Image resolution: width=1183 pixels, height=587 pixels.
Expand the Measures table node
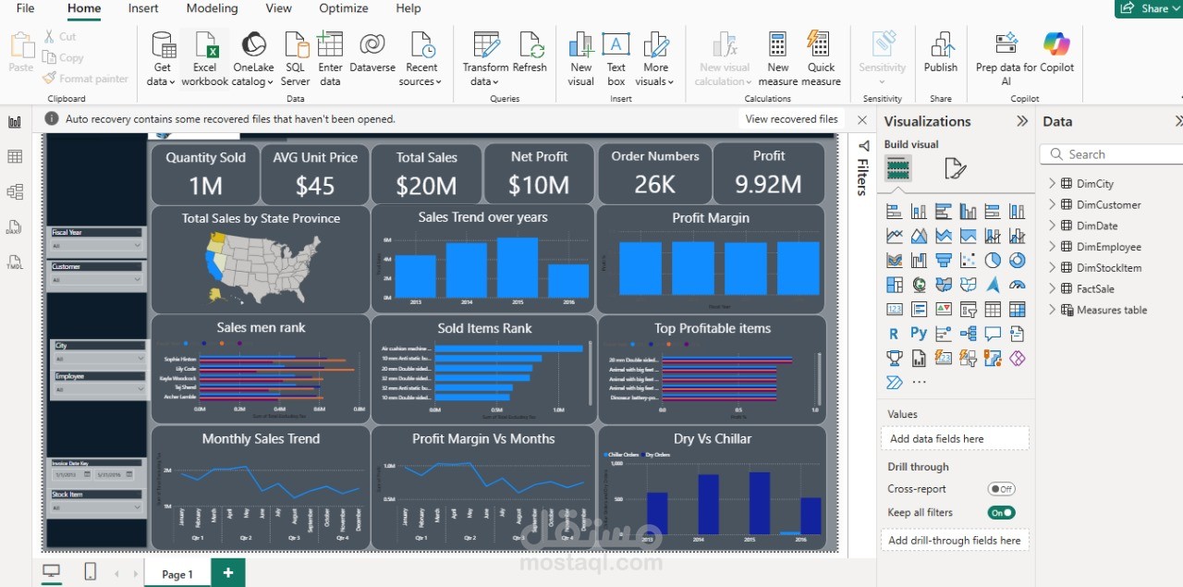1052,310
